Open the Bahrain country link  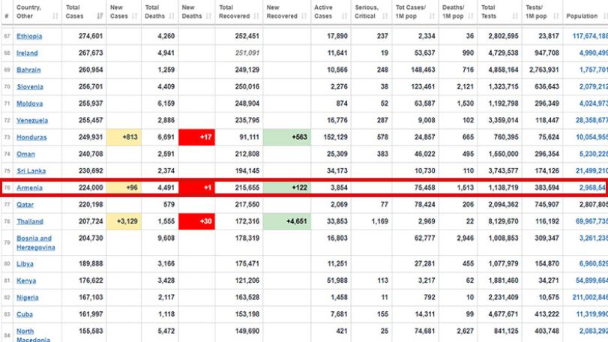coord(28,70)
